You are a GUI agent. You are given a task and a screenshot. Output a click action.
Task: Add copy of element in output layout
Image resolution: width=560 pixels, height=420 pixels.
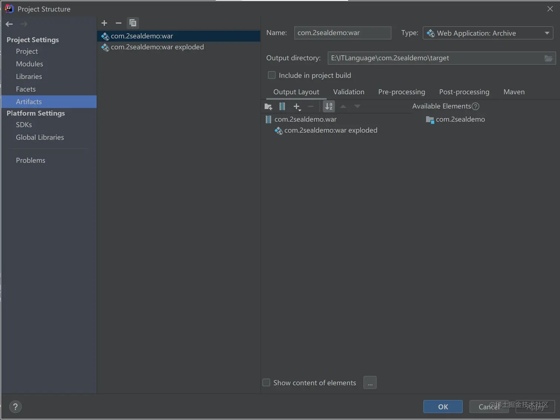[x=297, y=107]
